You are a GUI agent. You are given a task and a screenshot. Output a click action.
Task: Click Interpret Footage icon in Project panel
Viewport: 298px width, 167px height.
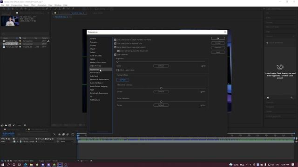2,125
